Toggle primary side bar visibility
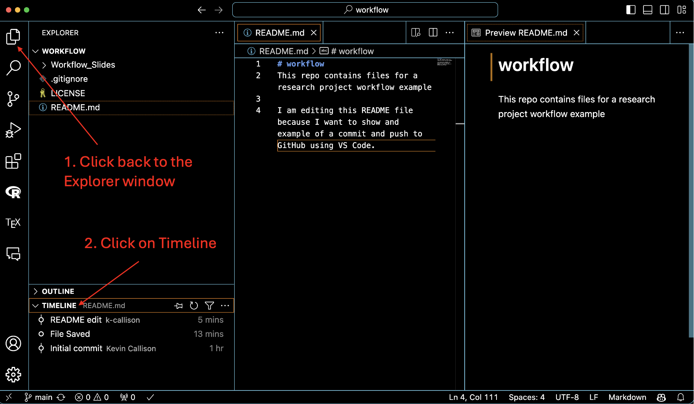 631,10
